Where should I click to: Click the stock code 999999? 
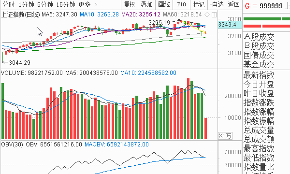271,6
